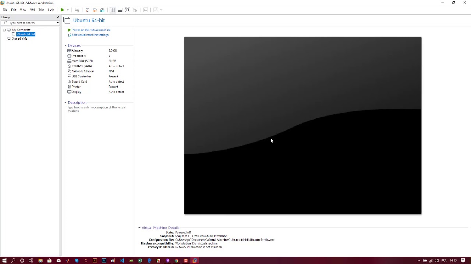Open Excel from the taskbar

[140, 261]
